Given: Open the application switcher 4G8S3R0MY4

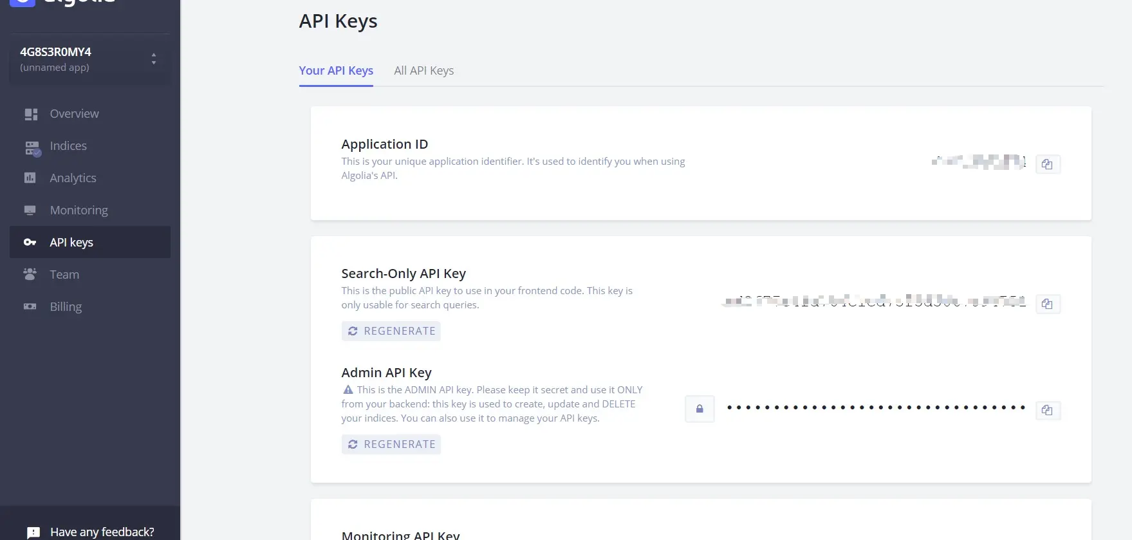Looking at the screenshot, I should point(89,59).
